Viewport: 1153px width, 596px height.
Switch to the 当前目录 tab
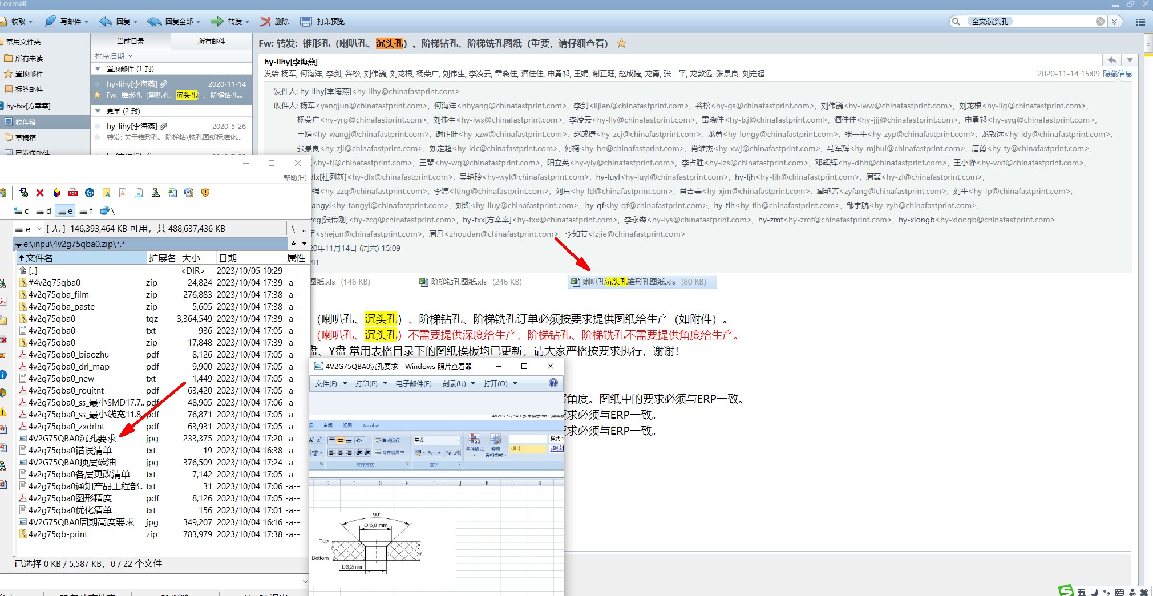click(131, 42)
